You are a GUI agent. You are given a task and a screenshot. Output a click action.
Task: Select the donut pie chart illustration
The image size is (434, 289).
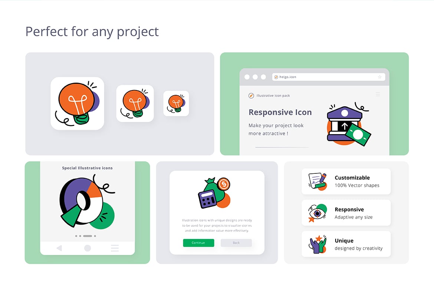[87, 202]
